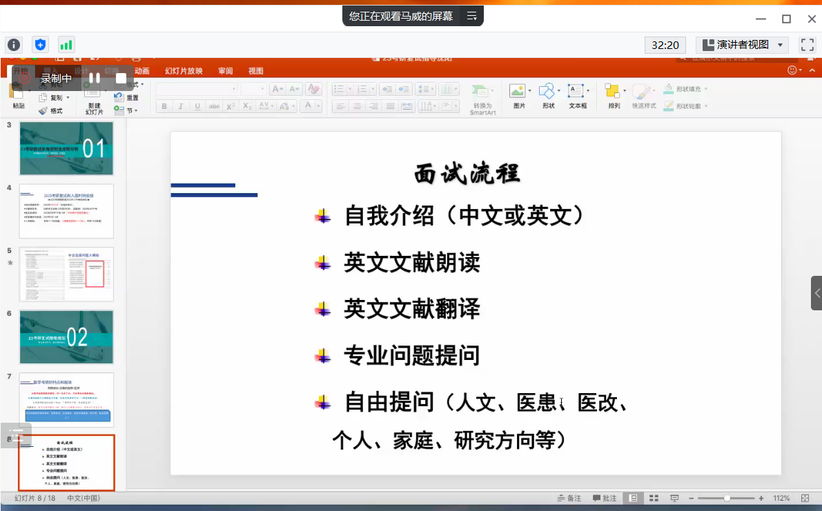Open the blue security shield icon
The height and width of the screenshot is (511, 822).
point(40,45)
